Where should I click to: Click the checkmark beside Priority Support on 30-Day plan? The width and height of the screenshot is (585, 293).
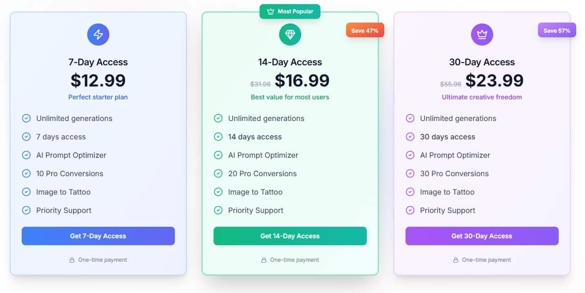click(x=410, y=210)
